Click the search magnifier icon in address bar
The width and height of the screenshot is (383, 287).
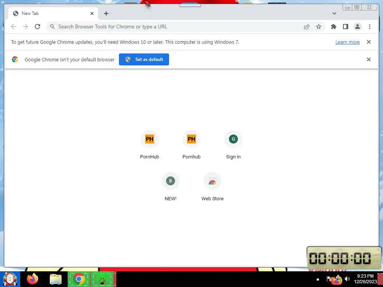(x=52, y=27)
